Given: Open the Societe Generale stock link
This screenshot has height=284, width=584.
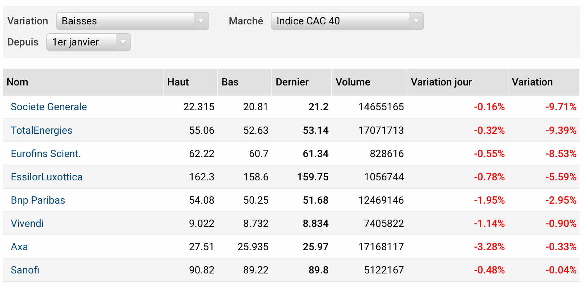Looking at the screenshot, I should 49,107.
